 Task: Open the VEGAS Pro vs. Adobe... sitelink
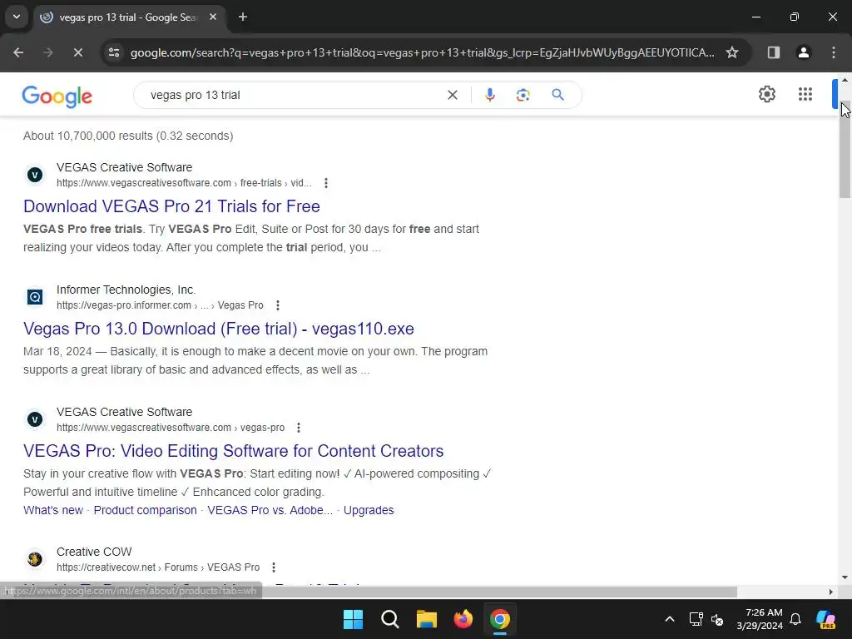270,510
